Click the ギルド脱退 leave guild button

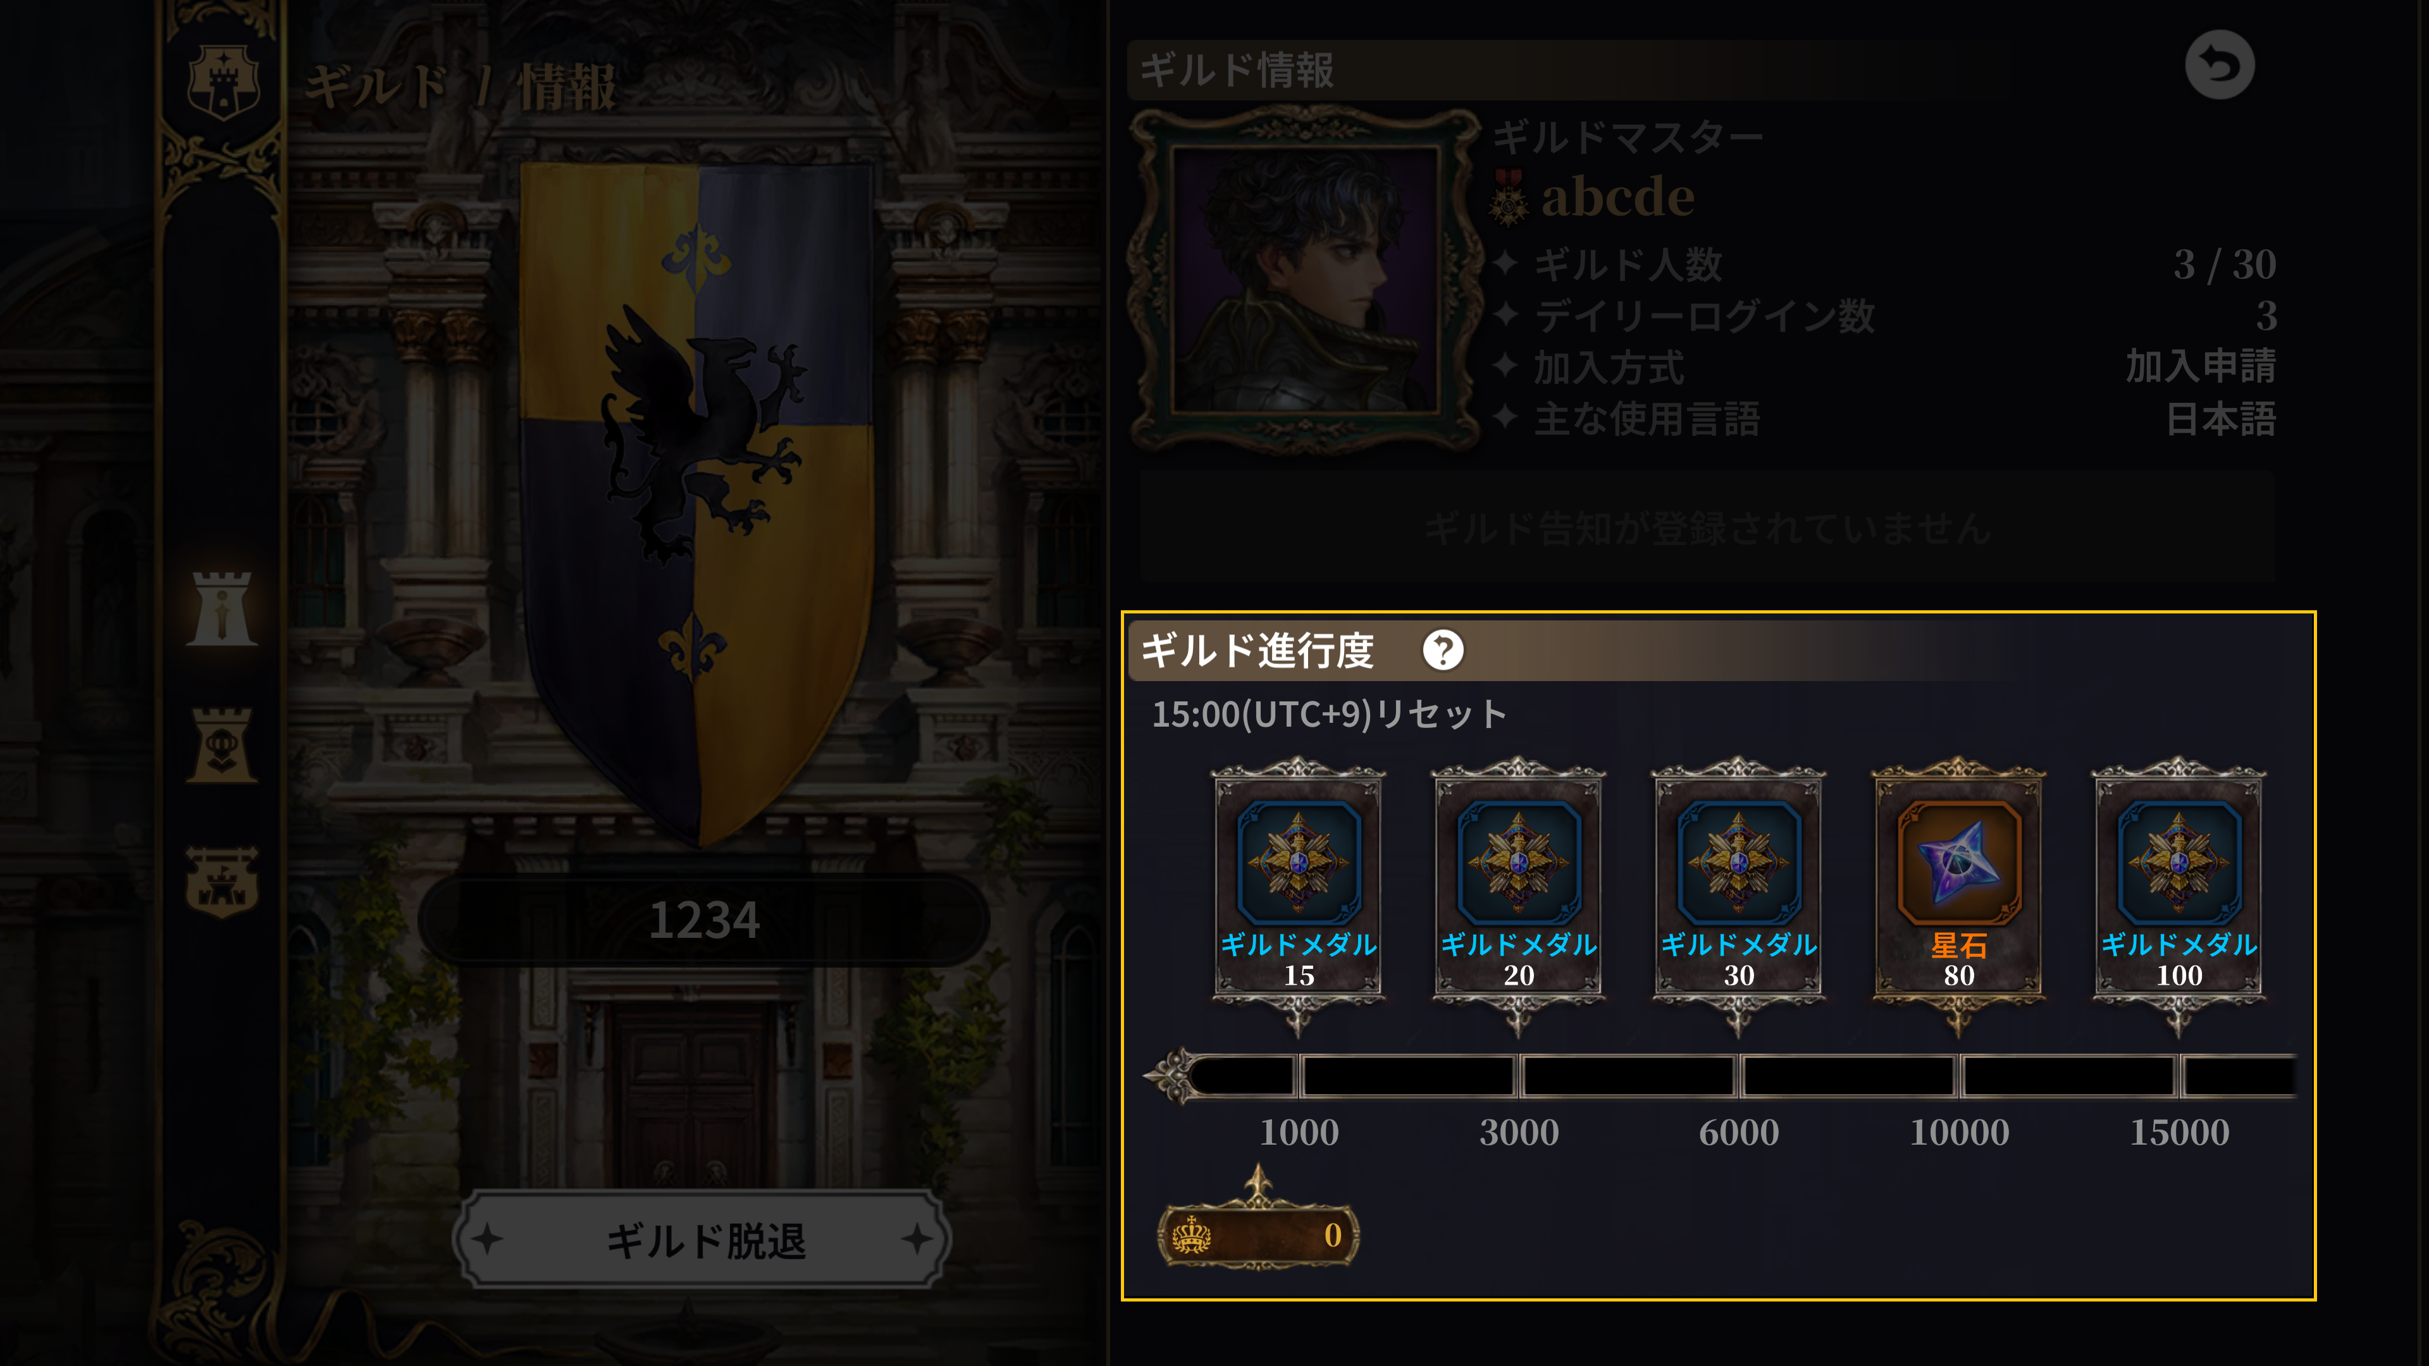click(x=703, y=1240)
